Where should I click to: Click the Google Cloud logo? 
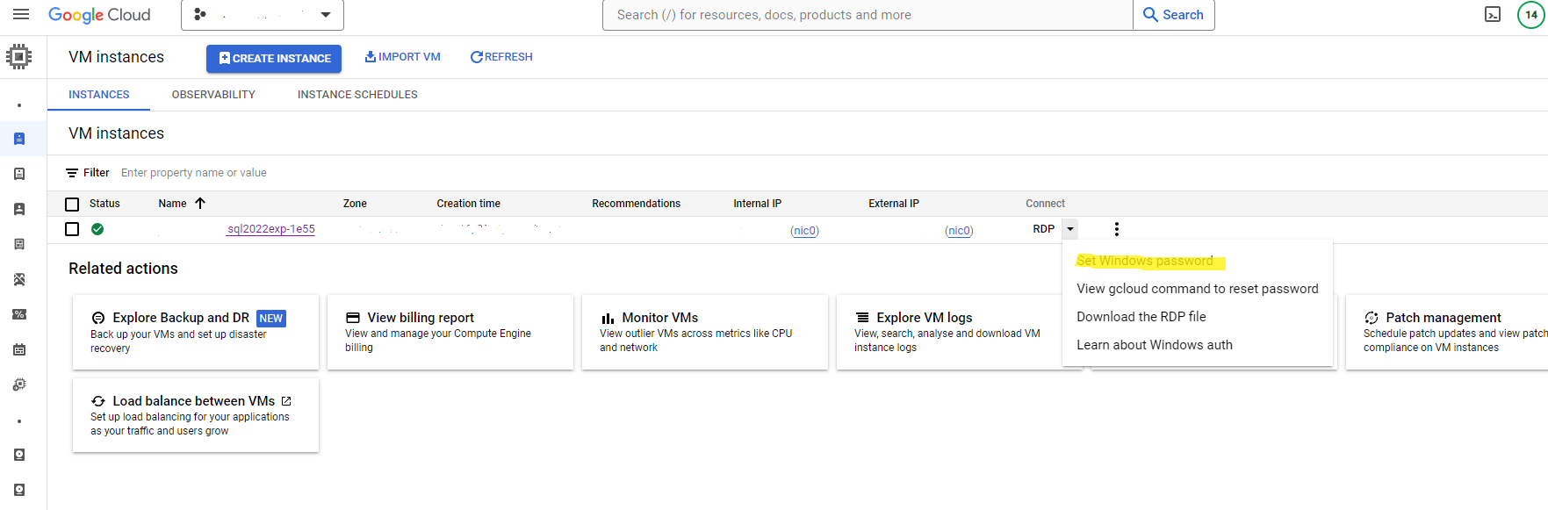pos(99,15)
